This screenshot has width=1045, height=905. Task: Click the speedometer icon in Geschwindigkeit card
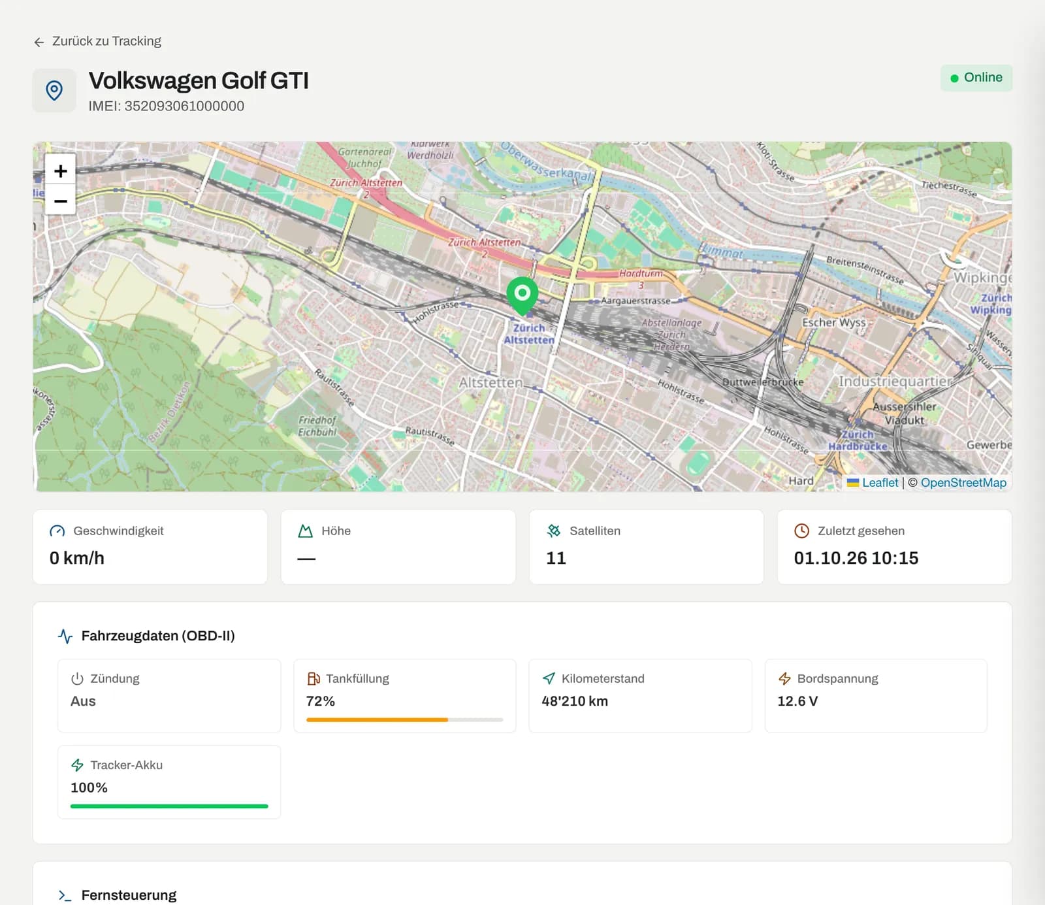tap(57, 531)
